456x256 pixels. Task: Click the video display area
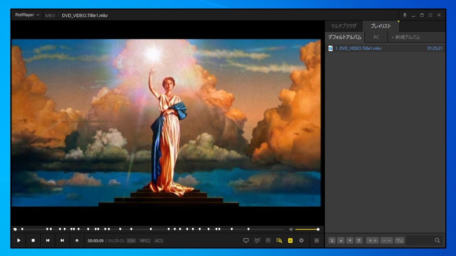[x=166, y=123]
